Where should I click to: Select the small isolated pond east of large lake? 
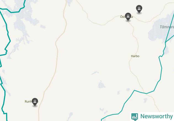tap(43, 27)
